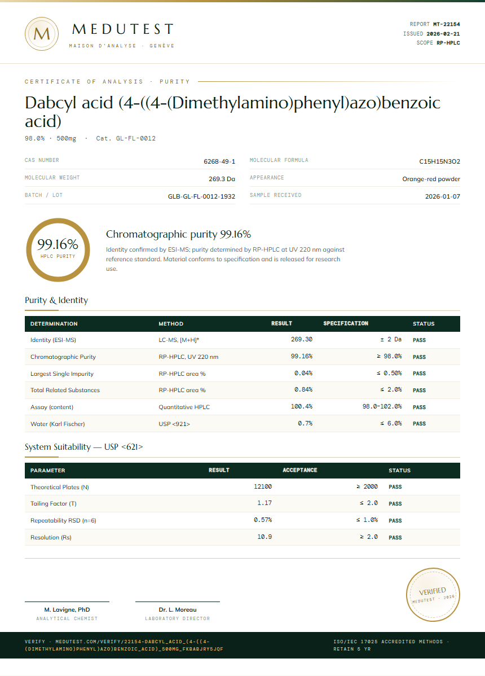Click PASS status for Water (Karl Fischer)
485x676 pixels.
(x=419, y=424)
